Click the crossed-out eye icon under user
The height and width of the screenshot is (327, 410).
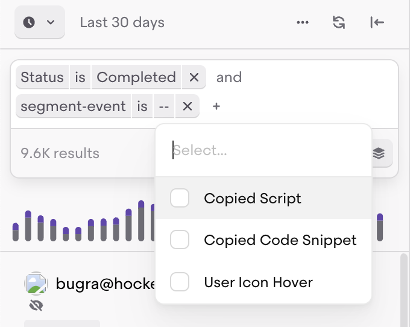click(36, 306)
